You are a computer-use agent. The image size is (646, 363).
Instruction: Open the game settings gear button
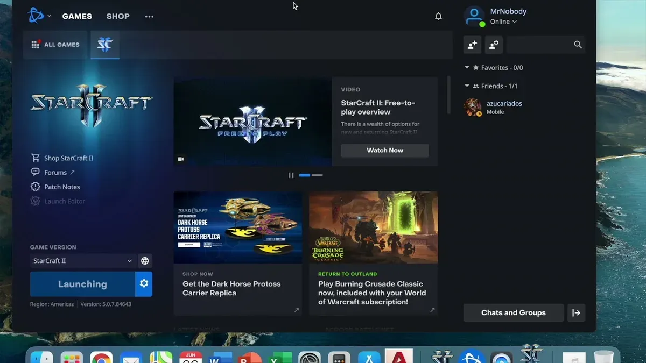(x=144, y=284)
